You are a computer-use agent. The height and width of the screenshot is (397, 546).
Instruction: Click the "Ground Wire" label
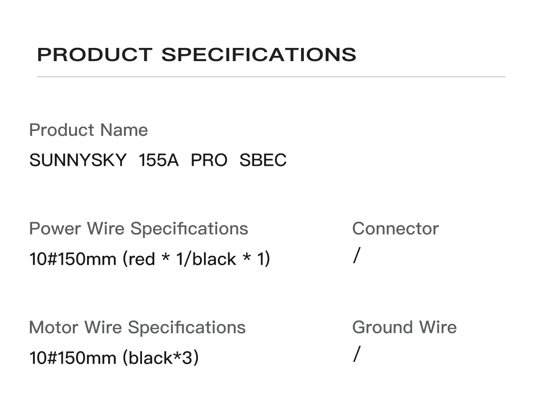(404, 328)
